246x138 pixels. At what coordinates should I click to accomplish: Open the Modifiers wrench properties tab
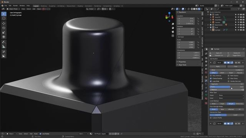coord(206,80)
